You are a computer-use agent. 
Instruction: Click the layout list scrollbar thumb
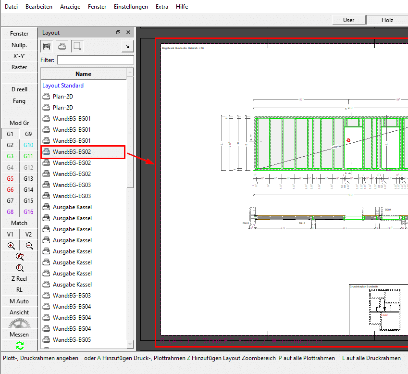click(130, 132)
